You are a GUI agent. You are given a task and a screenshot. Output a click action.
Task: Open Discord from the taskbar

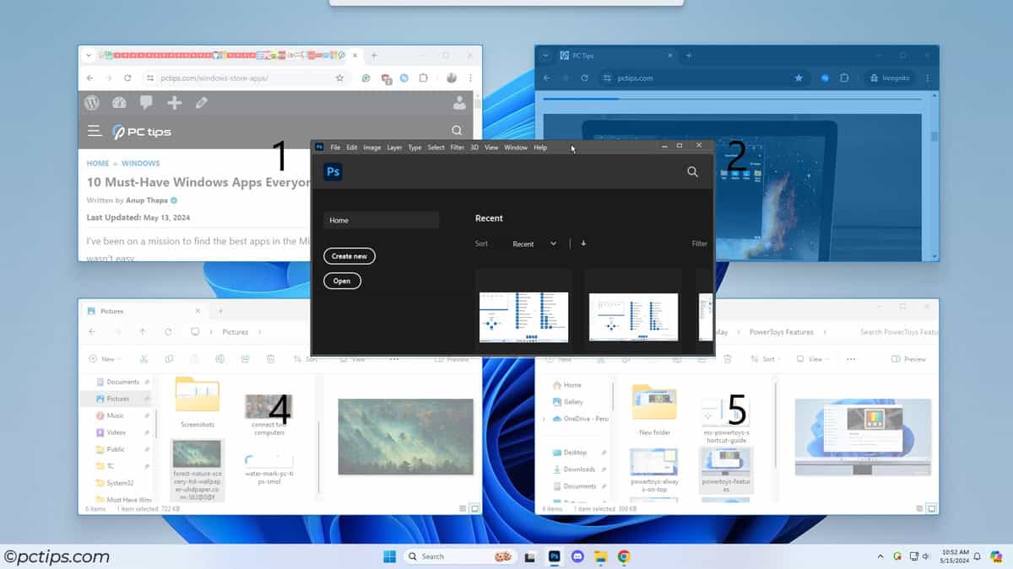tap(577, 556)
